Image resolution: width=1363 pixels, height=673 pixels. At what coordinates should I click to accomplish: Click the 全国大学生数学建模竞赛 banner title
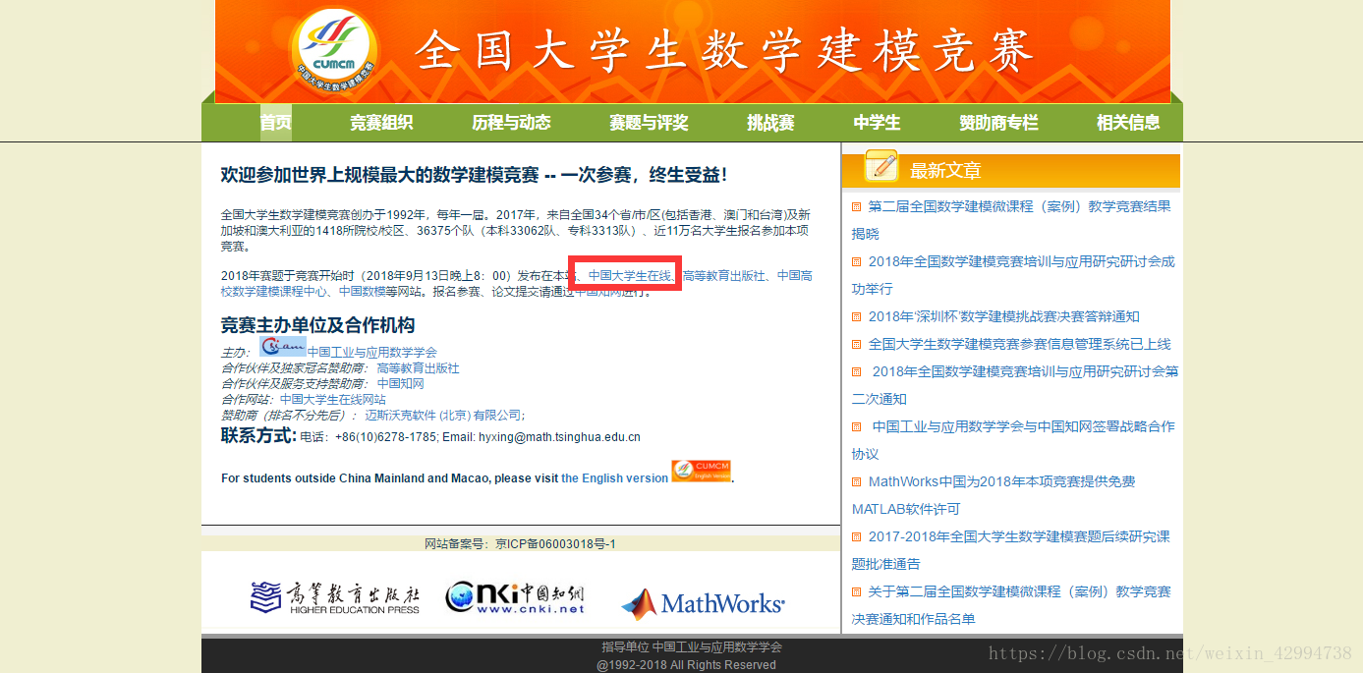click(724, 50)
